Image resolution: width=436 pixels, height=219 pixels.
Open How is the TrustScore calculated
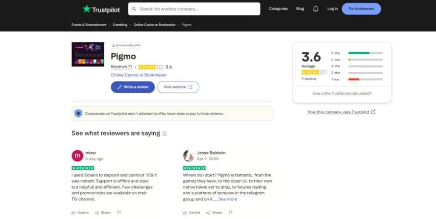(x=342, y=93)
